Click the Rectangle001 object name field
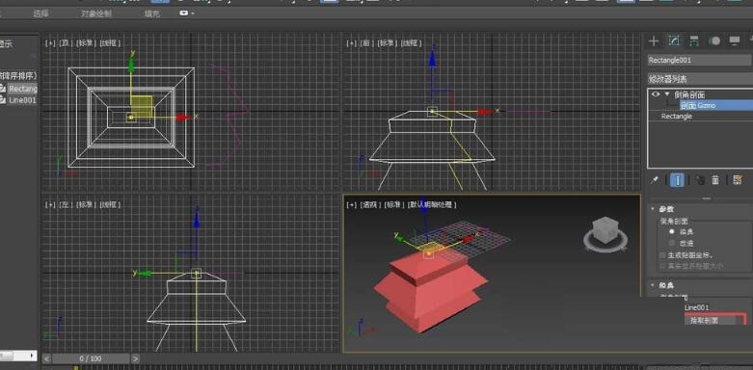The image size is (753, 370). (699, 60)
